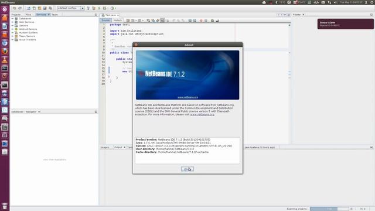Toggle Source view button in editor
The height and width of the screenshot is (211, 375).
pos(105,21)
